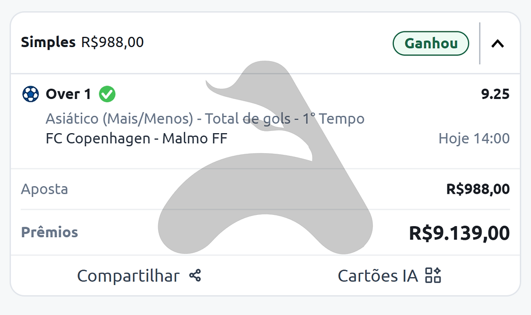
Task: Click the soccer ball sport icon
Action: coord(30,94)
